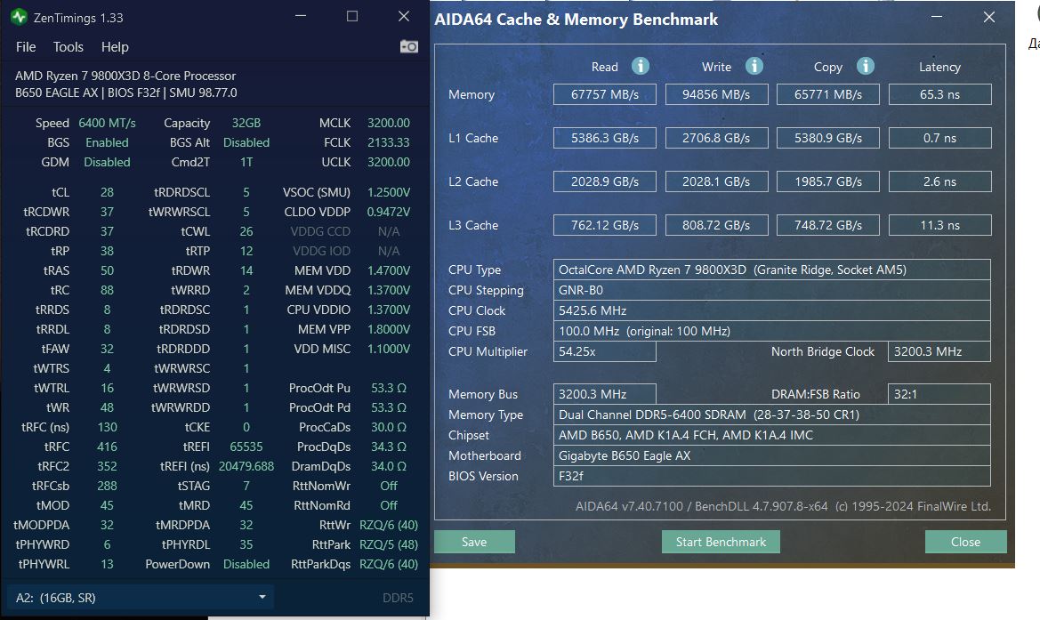Click the BIOS Version F32f field
The width and height of the screenshot is (1040, 620).
772,476
